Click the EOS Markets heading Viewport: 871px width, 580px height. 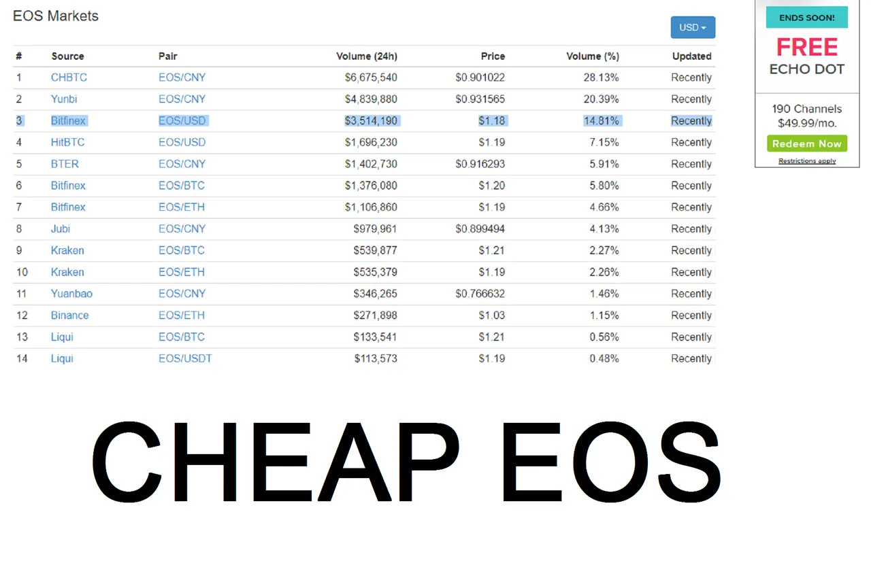(56, 16)
